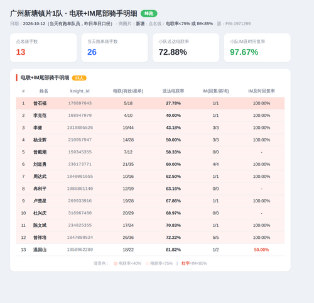Select the 当天跑单骑手数 summary card
The height and width of the screenshot is (303, 314).
point(114,48)
